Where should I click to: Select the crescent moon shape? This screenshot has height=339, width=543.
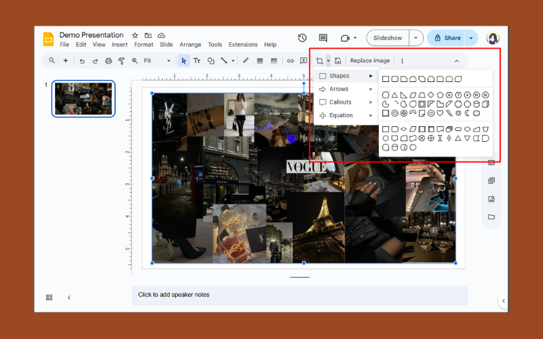[x=467, y=113]
